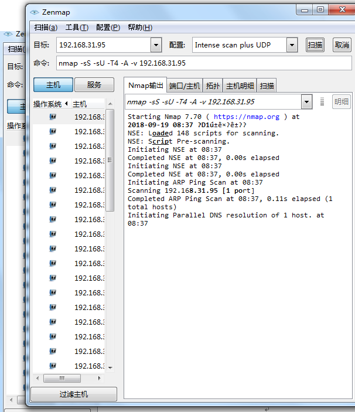Click the host list vertical scrollbar thumb
Screen dimensions: 355x412
pyautogui.click(x=110, y=160)
